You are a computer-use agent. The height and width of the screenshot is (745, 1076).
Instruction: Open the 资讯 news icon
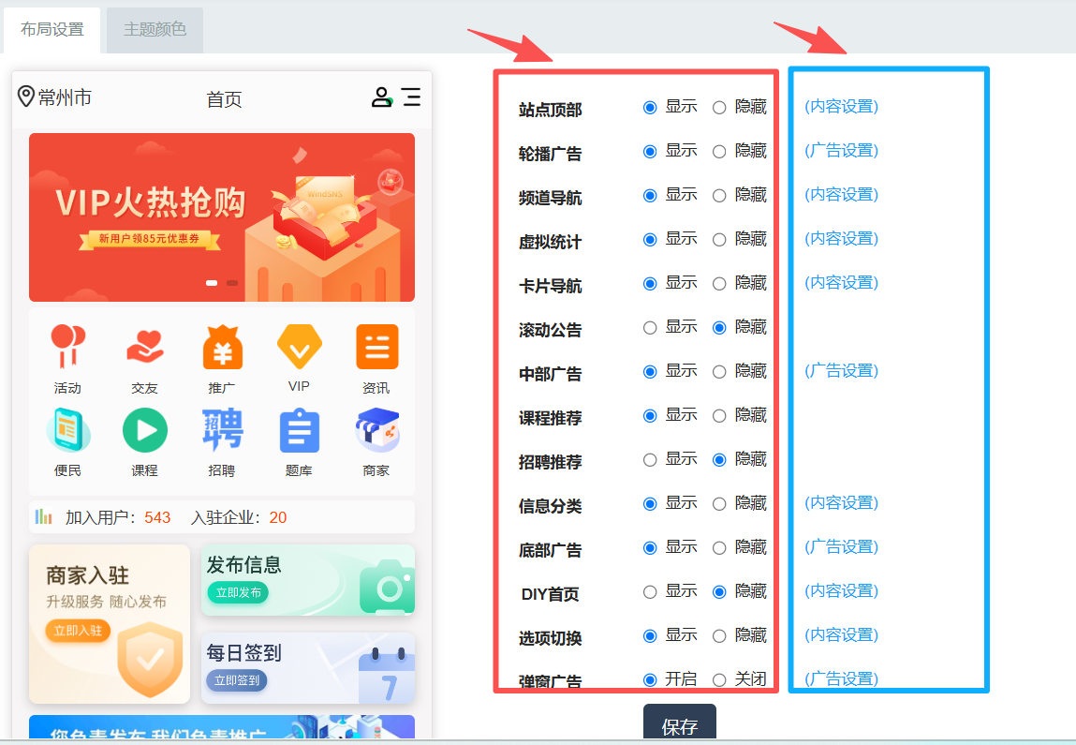376,347
